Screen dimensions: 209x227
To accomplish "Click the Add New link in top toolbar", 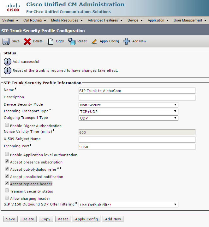I will pos(139,41).
